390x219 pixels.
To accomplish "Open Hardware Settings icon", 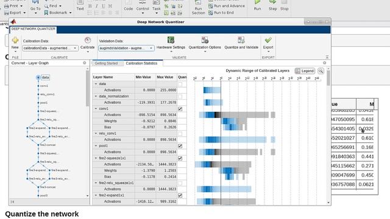I will 171,40.
